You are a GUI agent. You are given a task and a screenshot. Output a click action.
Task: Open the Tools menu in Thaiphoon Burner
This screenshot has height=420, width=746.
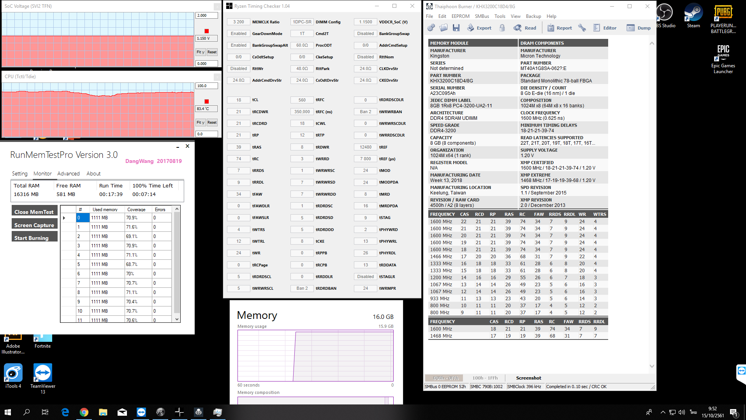(x=500, y=16)
